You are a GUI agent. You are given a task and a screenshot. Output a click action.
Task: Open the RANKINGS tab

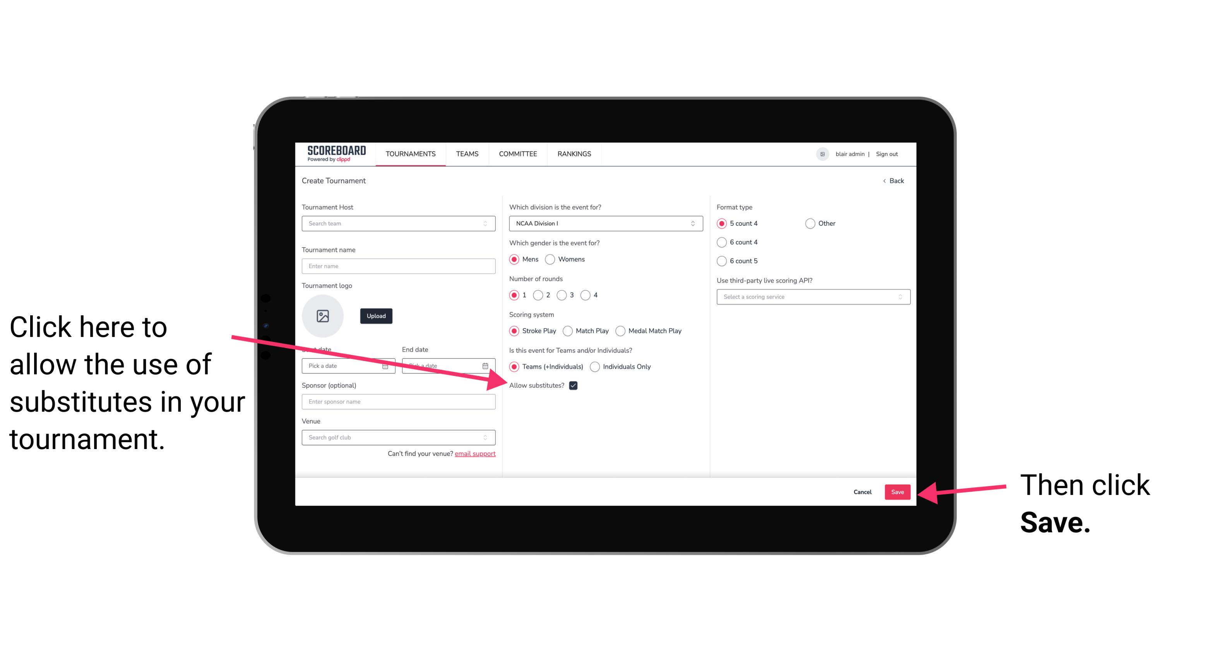pos(575,154)
